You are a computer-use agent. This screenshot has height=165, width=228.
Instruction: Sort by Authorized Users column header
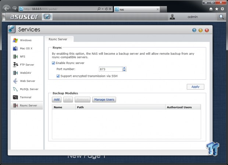click(183, 107)
